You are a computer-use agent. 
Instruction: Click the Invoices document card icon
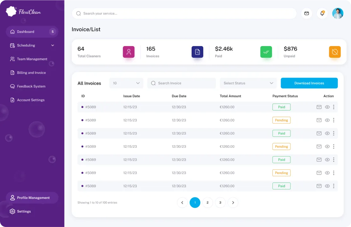(197, 52)
